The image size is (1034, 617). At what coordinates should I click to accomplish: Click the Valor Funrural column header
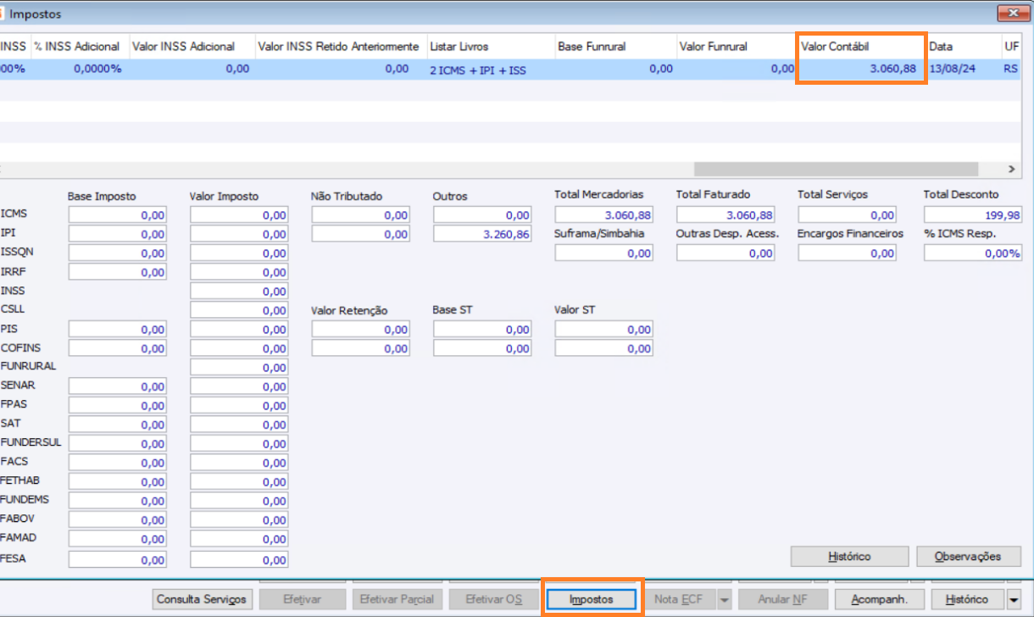point(736,46)
